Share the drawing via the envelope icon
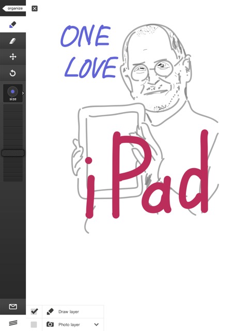Viewport: 248px width, 331px height. [13, 307]
